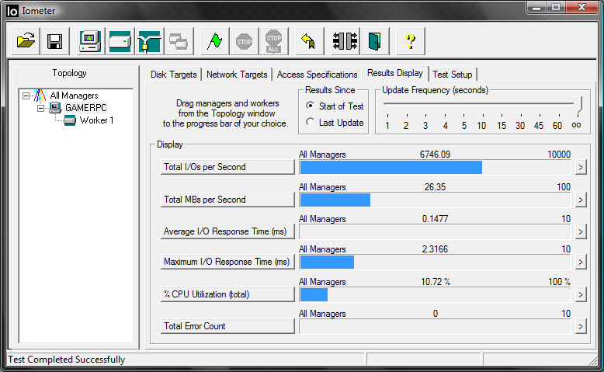The width and height of the screenshot is (604, 372).
Task: Click the Worker 1 disk icon
Action: pyautogui.click(x=70, y=120)
